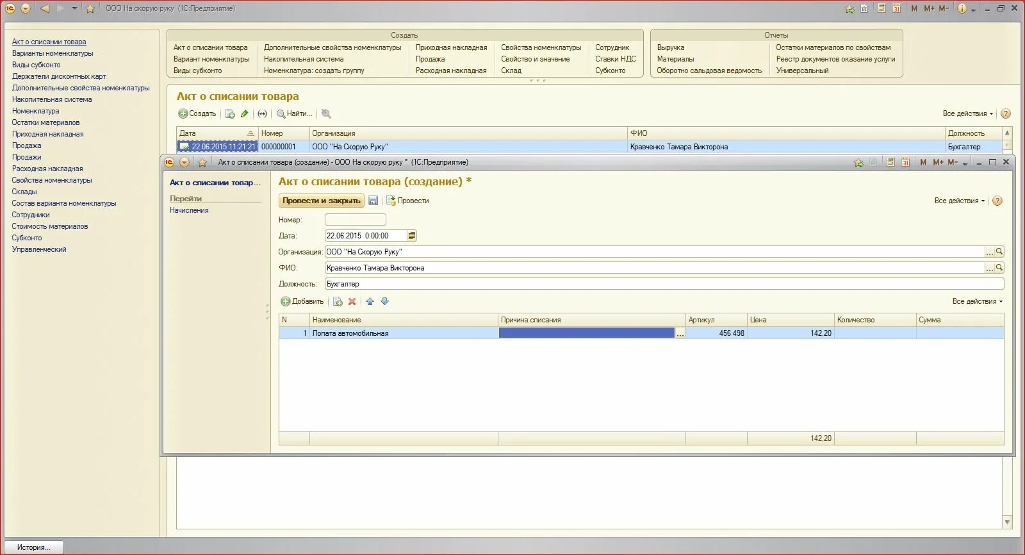This screenshot has height=555, width=1025.
Task: Copy table row icon next to Добавить
Action: click(338, 301)
